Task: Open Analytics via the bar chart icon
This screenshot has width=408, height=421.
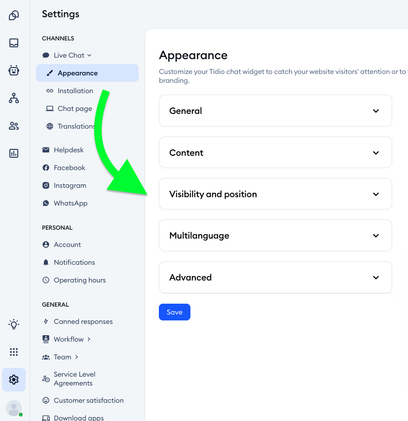Action: point(13,153)
